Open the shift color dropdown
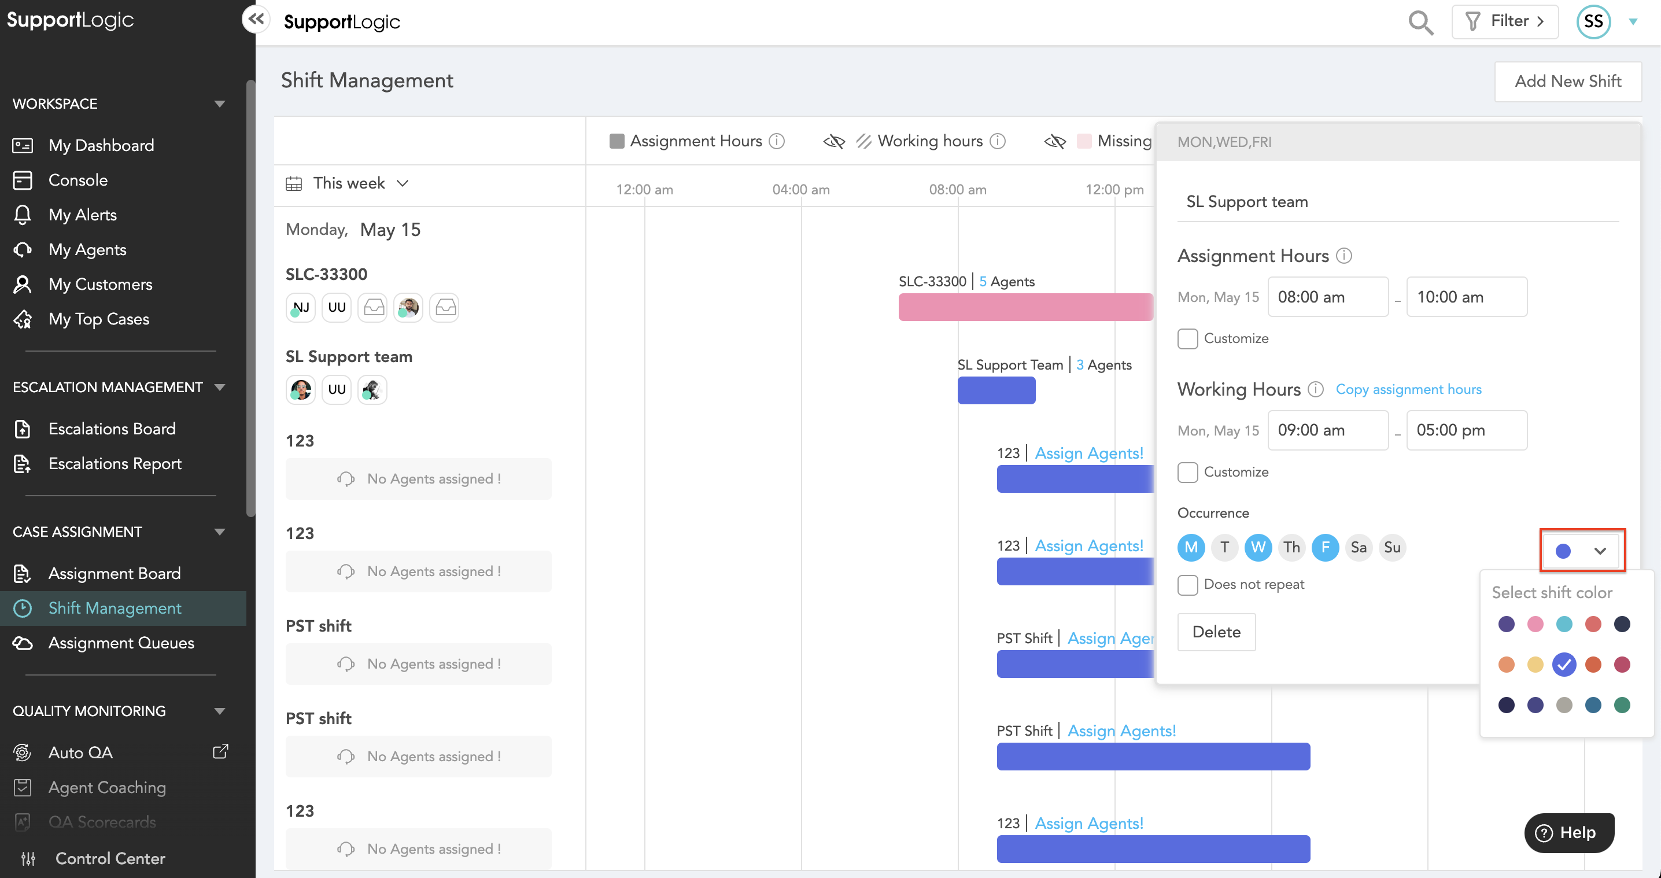Image resolution: width=1661 pixels, height=878 pixels. tap(1582, 551)
